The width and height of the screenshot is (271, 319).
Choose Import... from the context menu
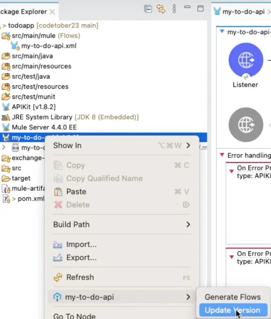coord(122,244)
